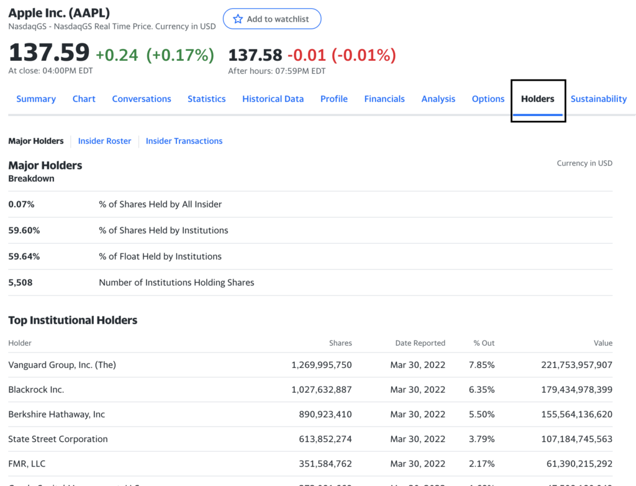This screenshot has height=486, width=636.
Task: Click Blackrock's shares value 1,027,632,887
Action: pyautogui.click(x=322, y=390)
